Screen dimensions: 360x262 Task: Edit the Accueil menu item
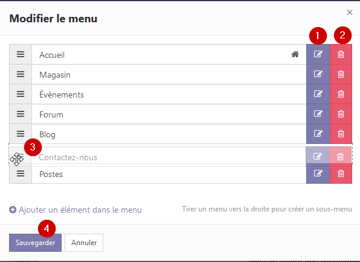[x=318, y=54]
